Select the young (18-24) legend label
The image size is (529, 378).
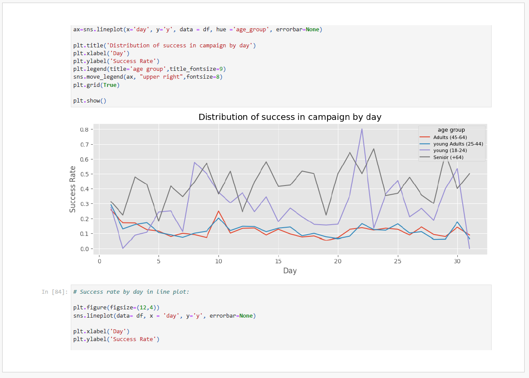(450, 150)
